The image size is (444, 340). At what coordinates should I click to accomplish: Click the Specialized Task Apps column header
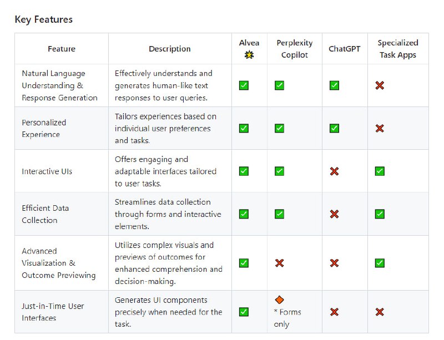coord(397,49)
